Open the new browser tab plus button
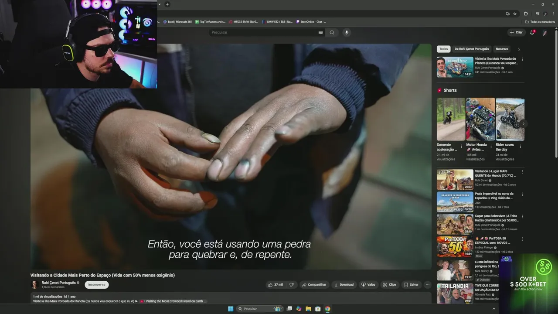This screenshot has height=314, width=558. pos(167,4)
